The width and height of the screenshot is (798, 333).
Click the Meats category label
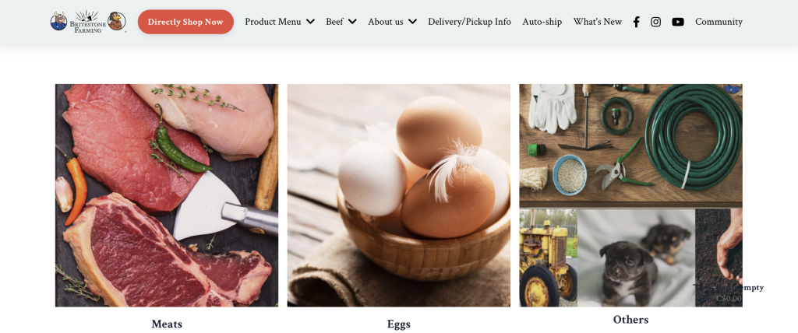click(167, 324)
